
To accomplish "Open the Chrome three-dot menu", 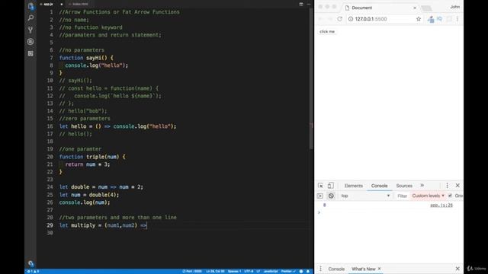I will [x=457, y=19].
